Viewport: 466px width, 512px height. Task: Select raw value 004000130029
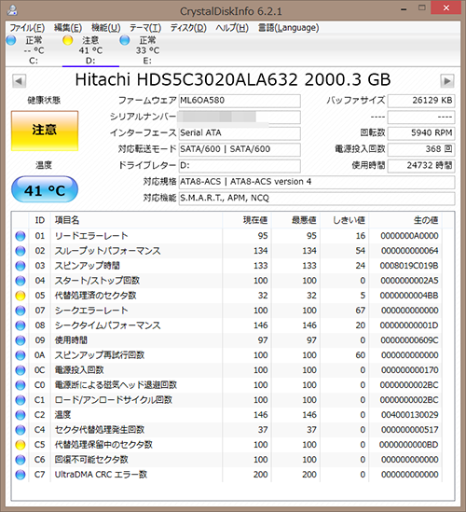coord(409,415)
